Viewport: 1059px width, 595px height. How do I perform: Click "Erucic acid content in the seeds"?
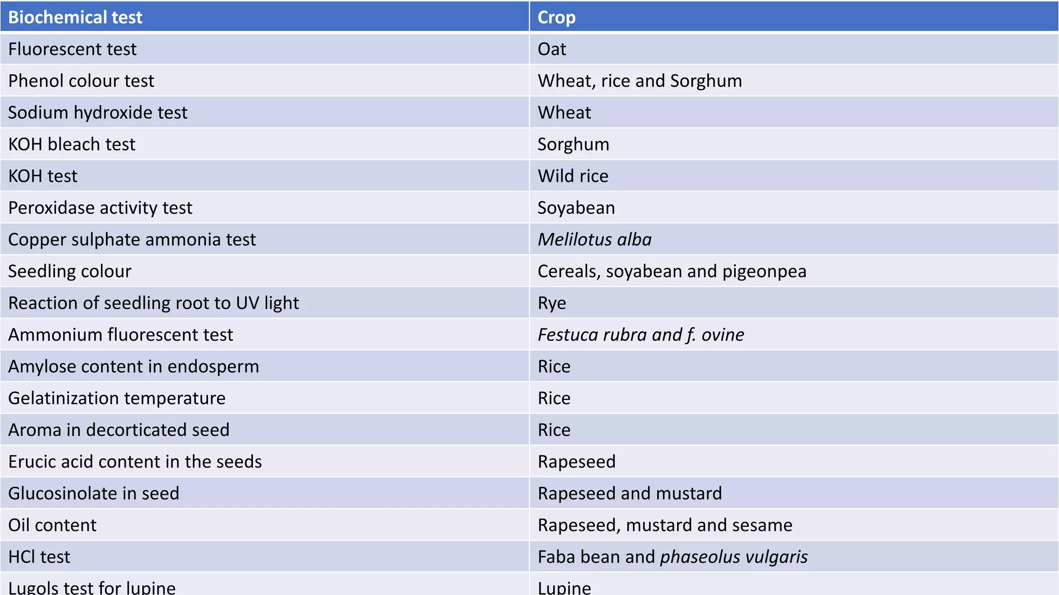pyautogui.click(x=135, y=462)
